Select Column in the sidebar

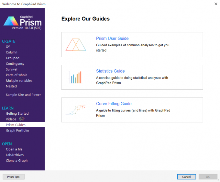click(12, 52)
